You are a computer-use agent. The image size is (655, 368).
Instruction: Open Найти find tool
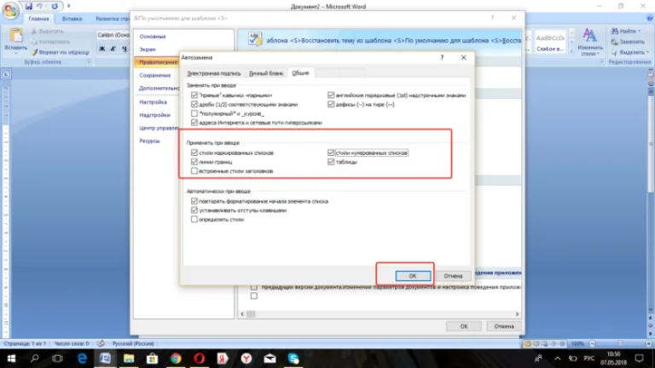click(626, 32)
